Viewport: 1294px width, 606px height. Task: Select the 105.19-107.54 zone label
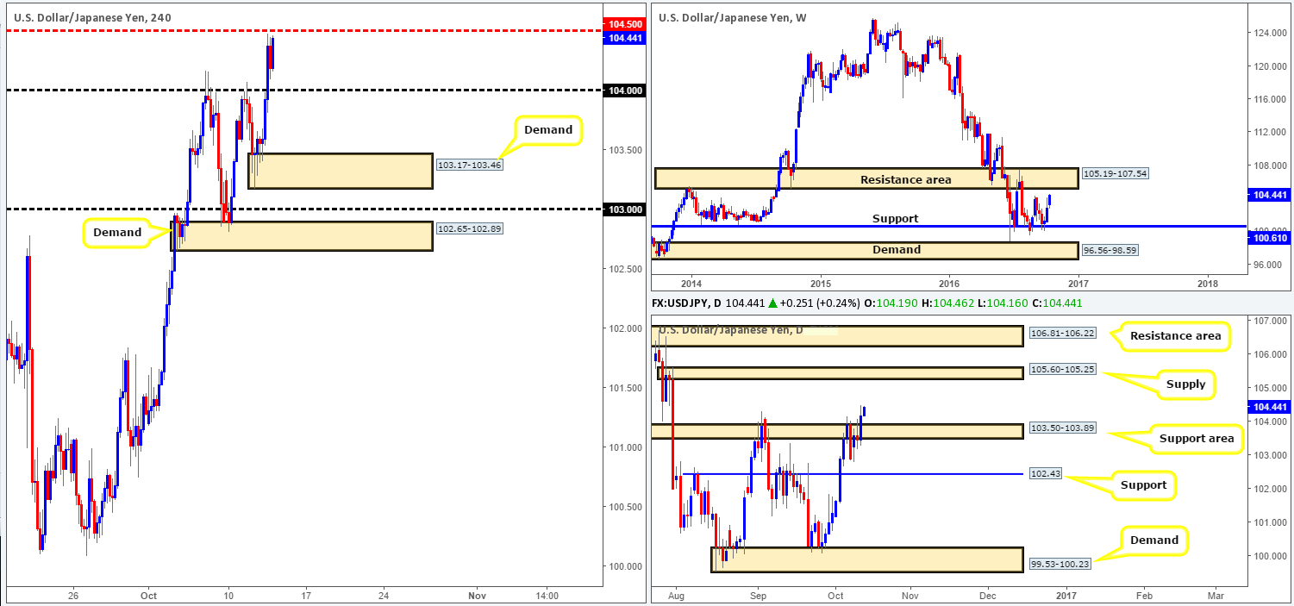coord(1116,174)
